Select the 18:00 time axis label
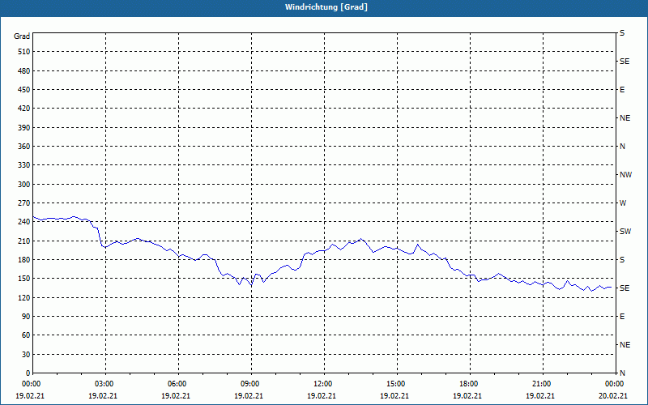The width and height of the screenshot is (648, 405). [467, 384]
